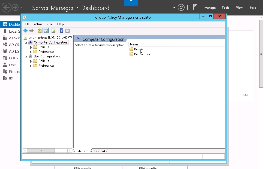265x169 pixels.
Task: Click the Up one level folder icon
Action: 40,31
